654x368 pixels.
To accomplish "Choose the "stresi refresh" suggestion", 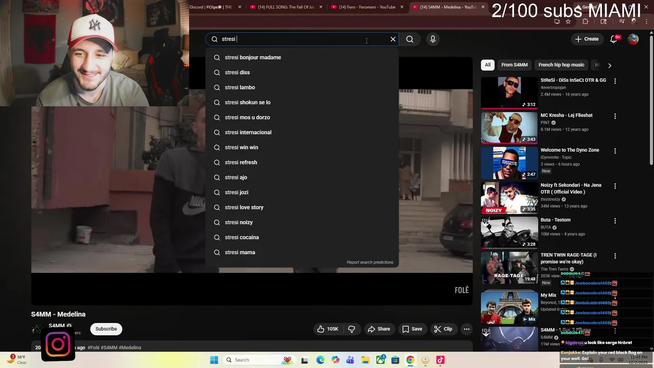I will [302, 163].
